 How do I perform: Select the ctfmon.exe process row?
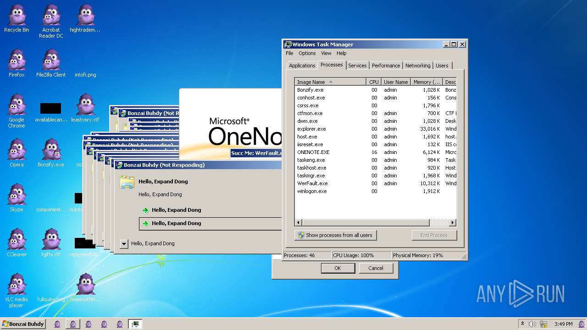tap(376, 113)
